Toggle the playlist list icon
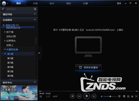Screen dimensions: 139x101 41,97
